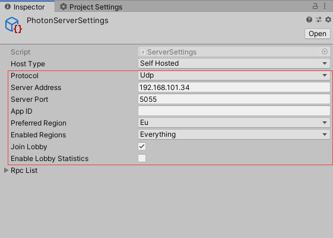333x238 pixels.
Task: Click the Preferred Region label
Action: 39,123
